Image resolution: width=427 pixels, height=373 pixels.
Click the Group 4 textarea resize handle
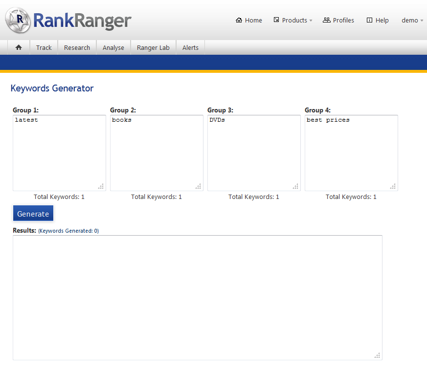click(393, 186)
